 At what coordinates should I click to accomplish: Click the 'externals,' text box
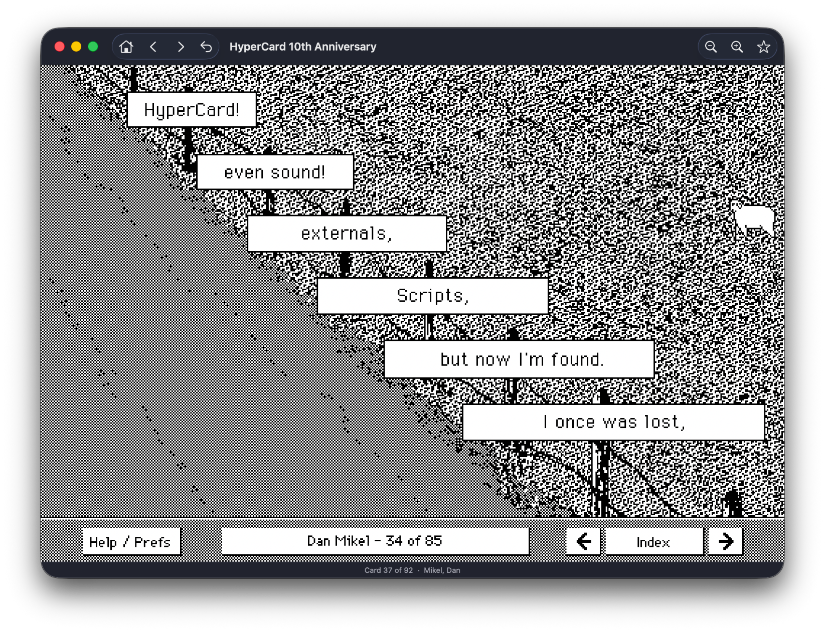(x=347, y=234)
